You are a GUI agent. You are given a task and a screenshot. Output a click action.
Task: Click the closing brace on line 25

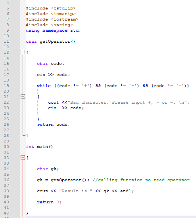38,119
